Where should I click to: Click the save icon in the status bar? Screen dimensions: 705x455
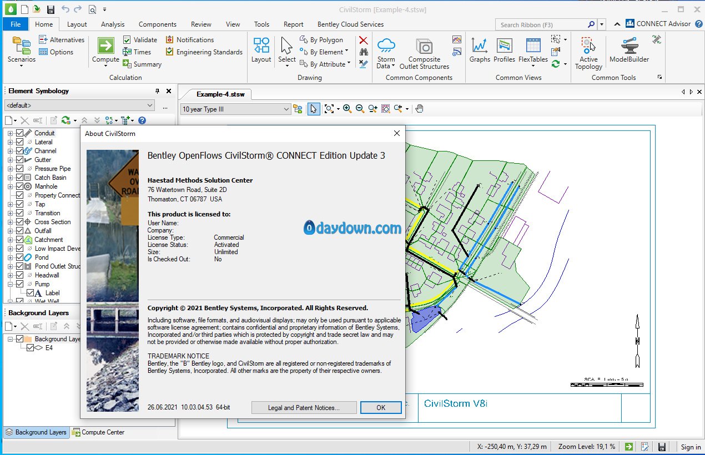pos(662,447)
